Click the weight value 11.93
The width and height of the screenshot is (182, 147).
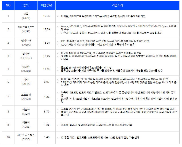point(47,69)
